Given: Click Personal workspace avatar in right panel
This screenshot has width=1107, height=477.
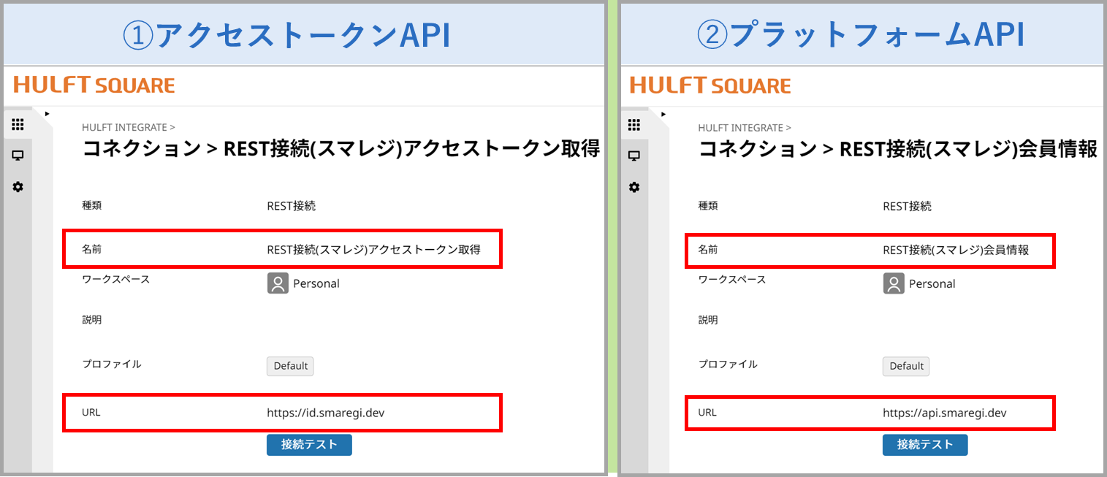Looking at the screenshot, I should (x=894, y=283).
